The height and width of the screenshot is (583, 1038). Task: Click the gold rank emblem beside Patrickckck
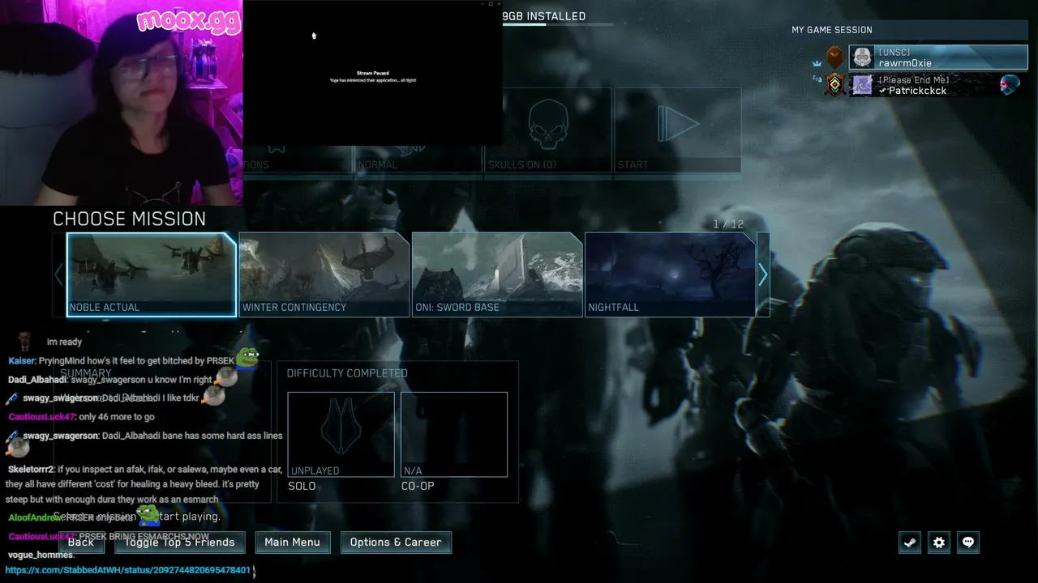835,85
